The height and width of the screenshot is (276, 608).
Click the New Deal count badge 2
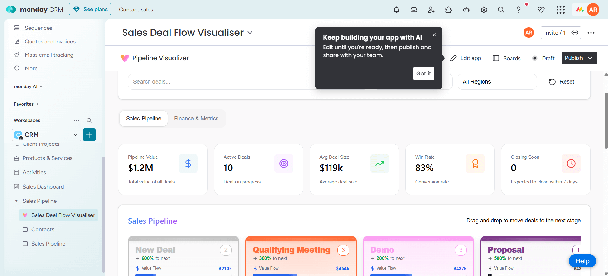pyautogui.click(x=226, y=250)
